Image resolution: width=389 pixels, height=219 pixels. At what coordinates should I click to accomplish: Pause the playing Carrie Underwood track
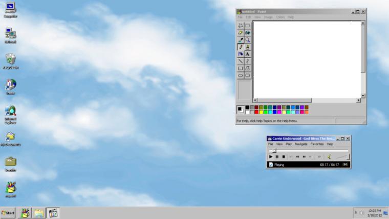coord(277,157)
